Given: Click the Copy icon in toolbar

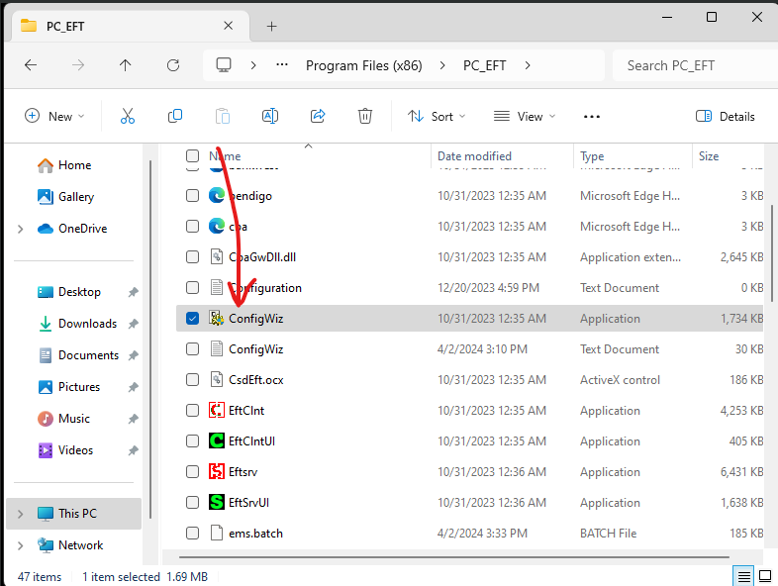Looking at the screenshot, I should coord(175,116).
